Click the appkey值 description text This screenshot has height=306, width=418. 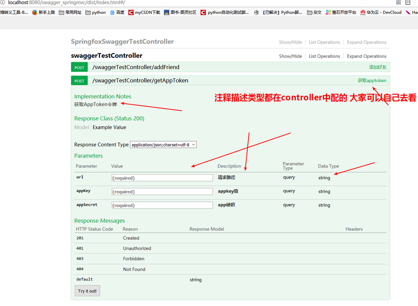[x=228, y=191]
